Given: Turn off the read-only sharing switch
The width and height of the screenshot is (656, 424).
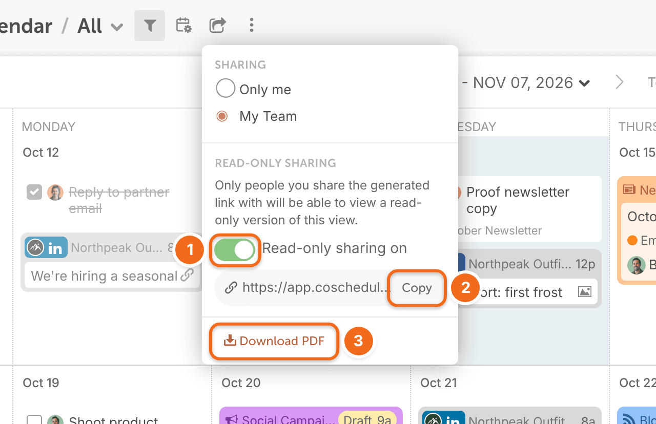Looking at the screenshot, I should [x=235, y=250].
